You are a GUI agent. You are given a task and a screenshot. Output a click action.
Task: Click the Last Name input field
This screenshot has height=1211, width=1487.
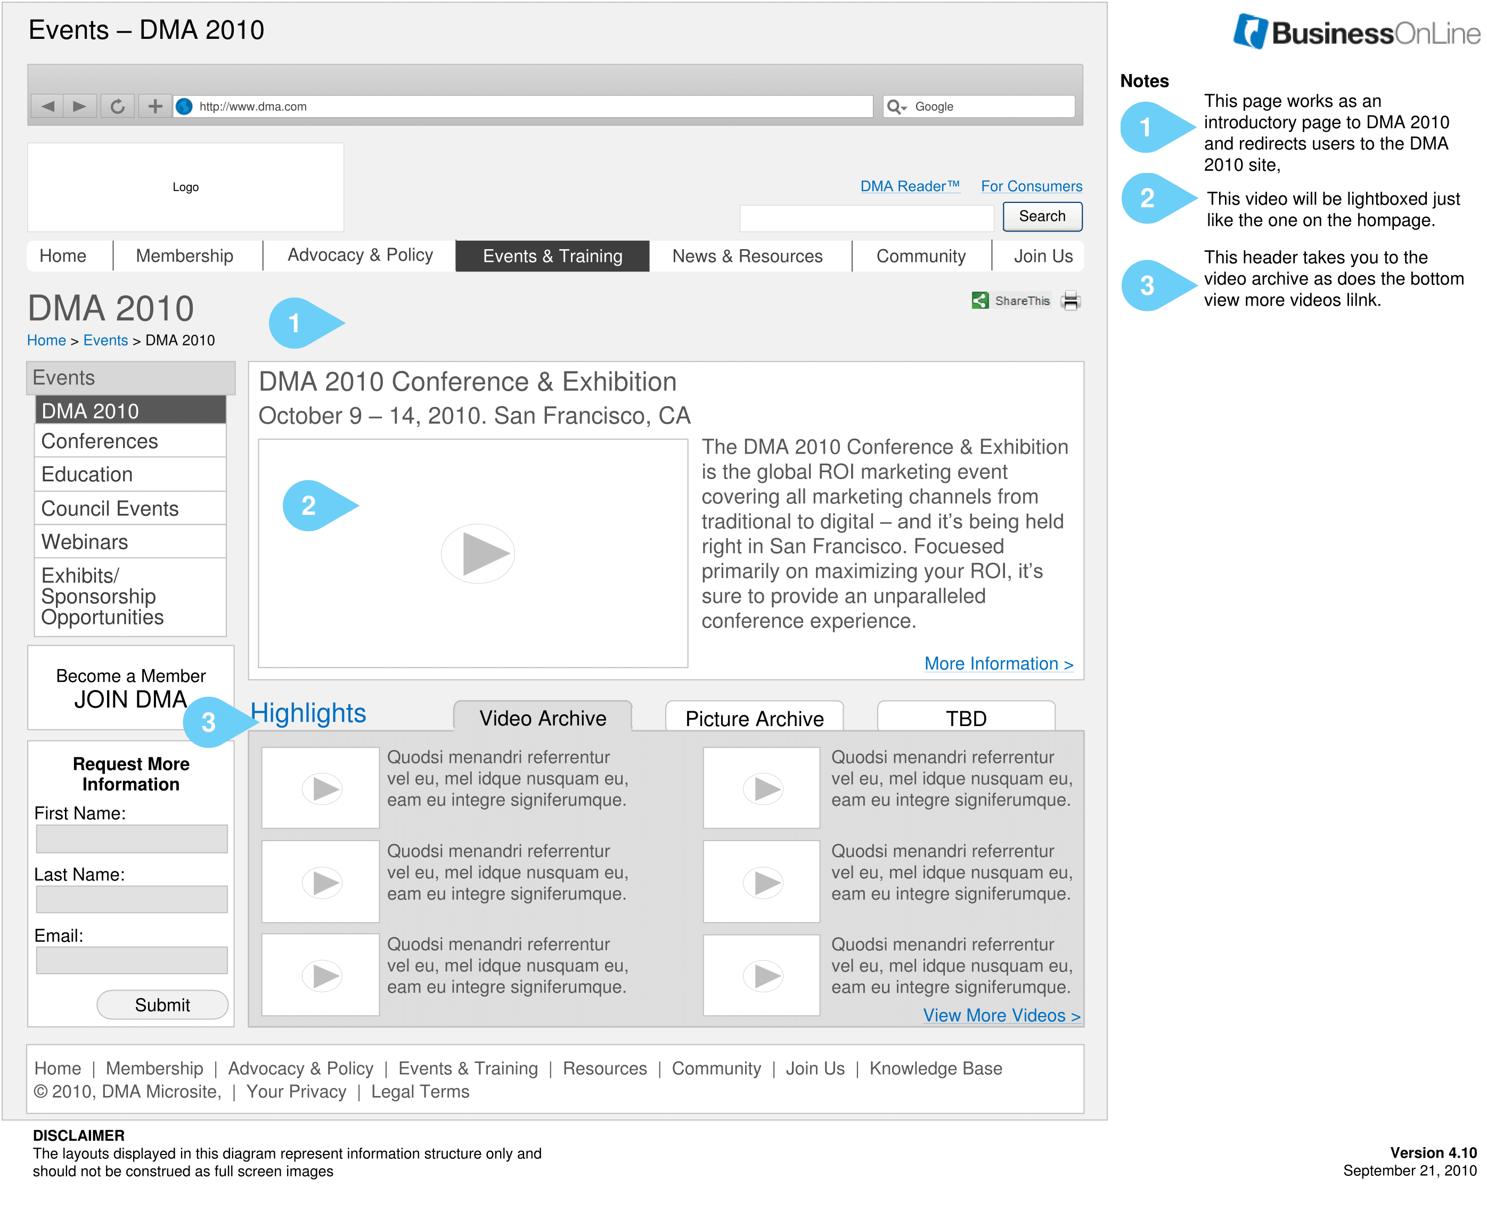(x=132, y=899)
